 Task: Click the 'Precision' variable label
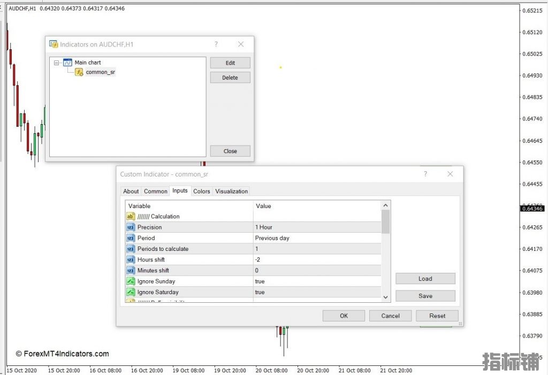[x=150, y=227]
